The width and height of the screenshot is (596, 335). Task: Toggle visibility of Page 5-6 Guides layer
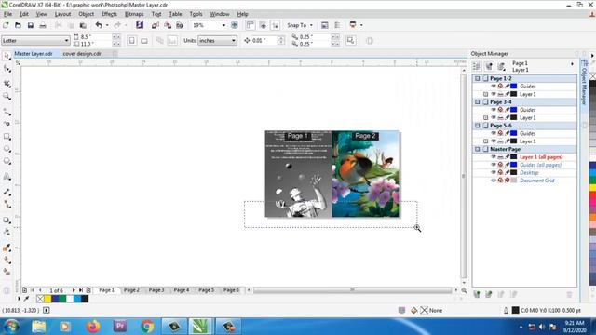494,133
